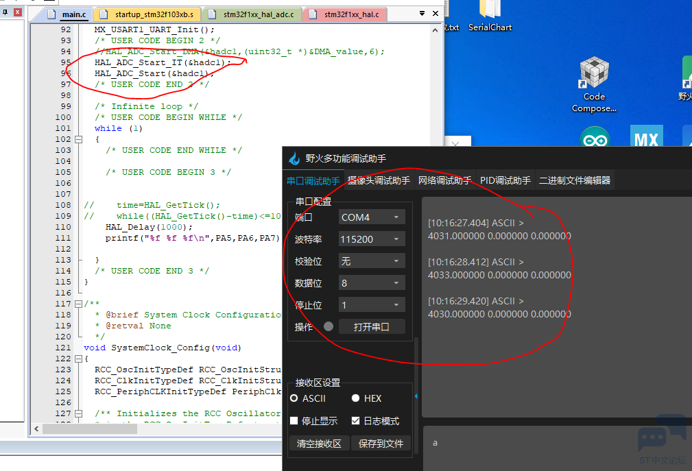This screenshot has height=471, width=692.
Task: Select the 摄像头调试助手 tab
Action: [379, 180]
